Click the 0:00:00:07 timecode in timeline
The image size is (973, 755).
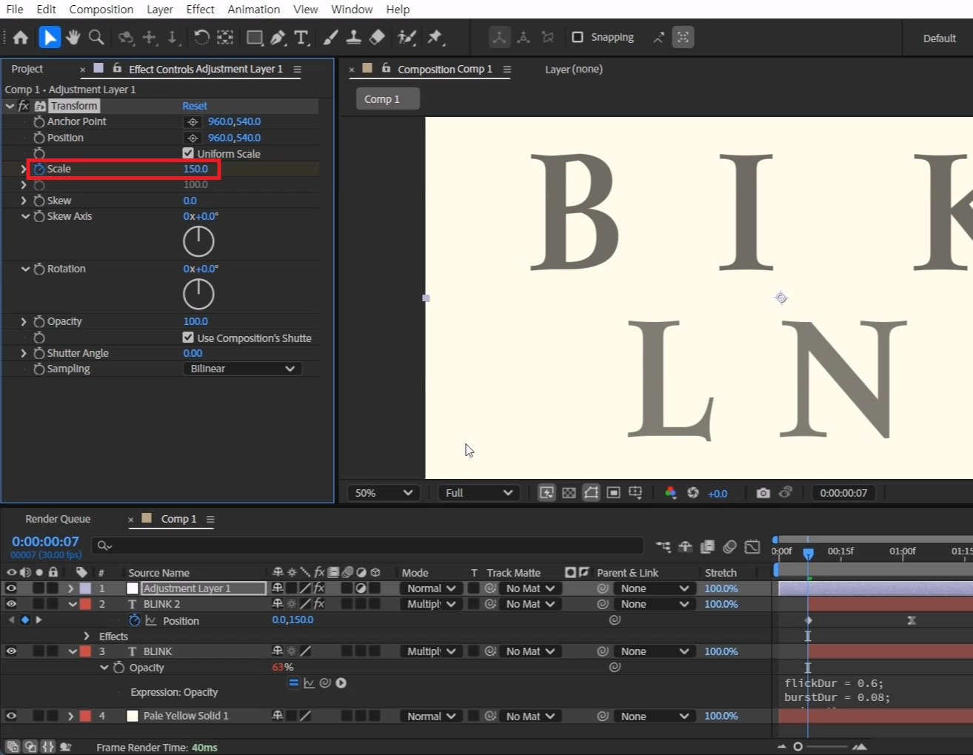45,542
